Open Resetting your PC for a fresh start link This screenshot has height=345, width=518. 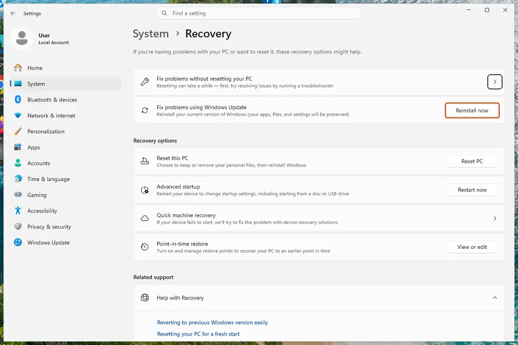pyautogui.click(x=198, y=334)
